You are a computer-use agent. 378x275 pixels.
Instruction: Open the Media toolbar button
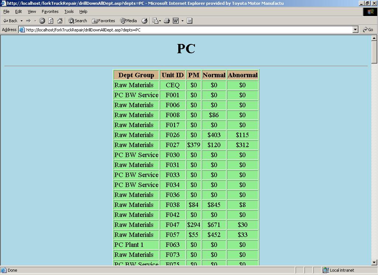pyautogui.click(x=128, y=21)
